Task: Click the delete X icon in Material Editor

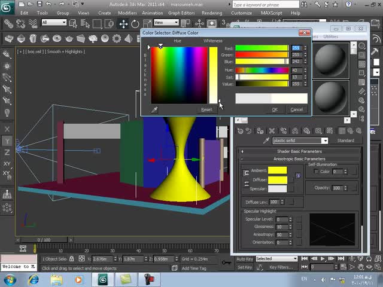Action: [x=270, y=130]
